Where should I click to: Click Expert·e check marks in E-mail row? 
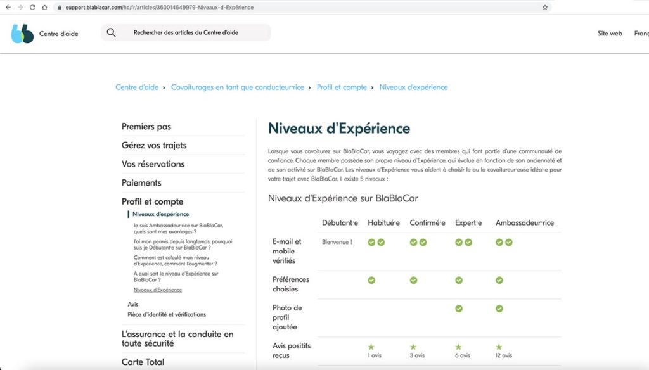pyautogui.click(x=463, y=243)
